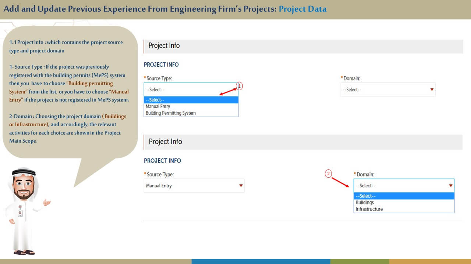Click the lower Project Info section header
Screen dimensions: 471x264
[165, 142]
